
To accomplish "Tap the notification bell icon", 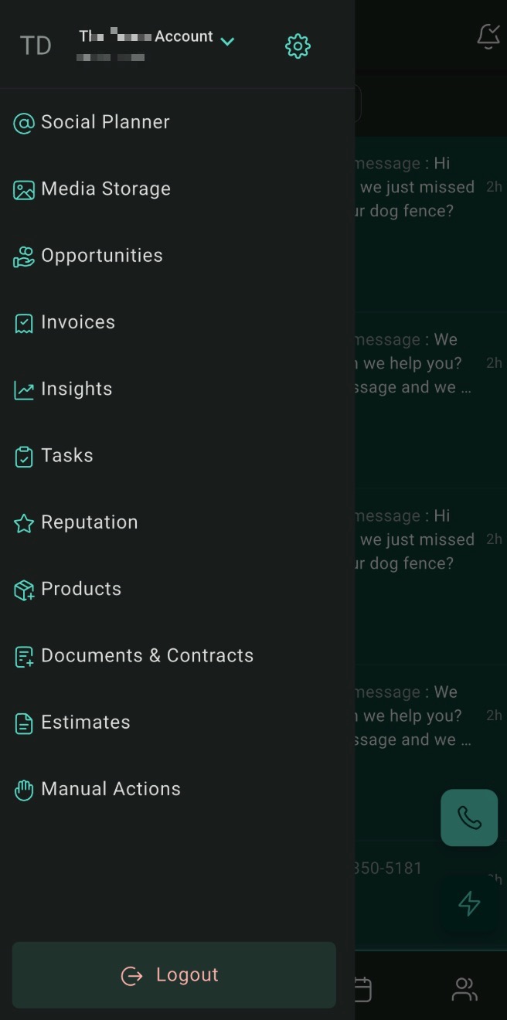I will pos(488,36).
